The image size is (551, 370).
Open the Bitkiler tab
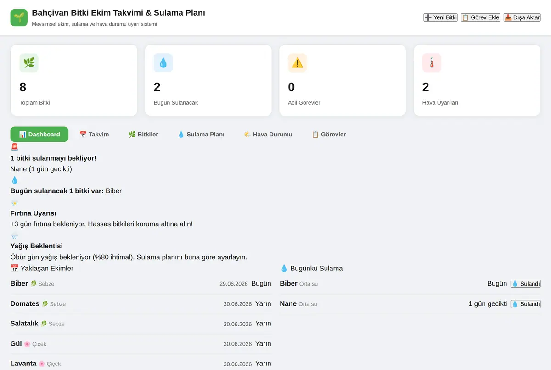tap(143, 135)
